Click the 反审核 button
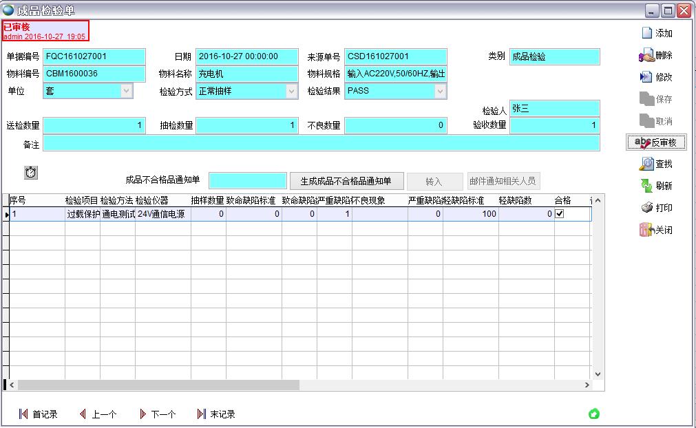Image resolution: width=696 pixels, height=428 pixels. tap(656, 142)
